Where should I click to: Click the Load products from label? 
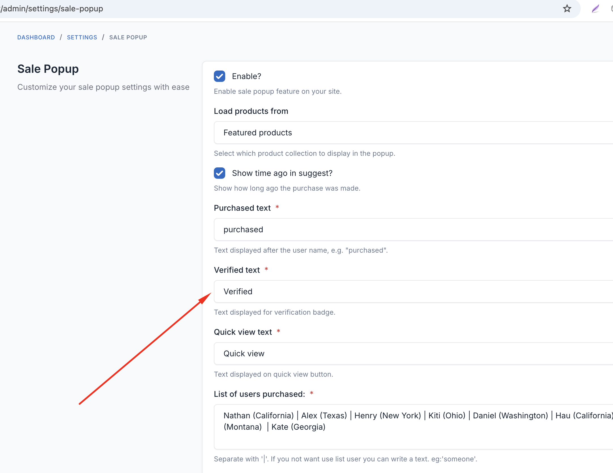point(251,111)
